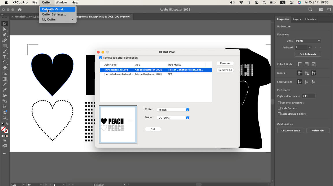333x186 pixels.
Task: Open Illustrator's search magnifier in title bar
Action: (310, 10)
